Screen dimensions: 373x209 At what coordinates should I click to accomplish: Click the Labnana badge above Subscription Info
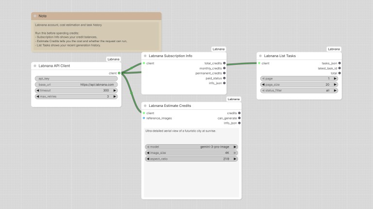click(x=219, y=49)
